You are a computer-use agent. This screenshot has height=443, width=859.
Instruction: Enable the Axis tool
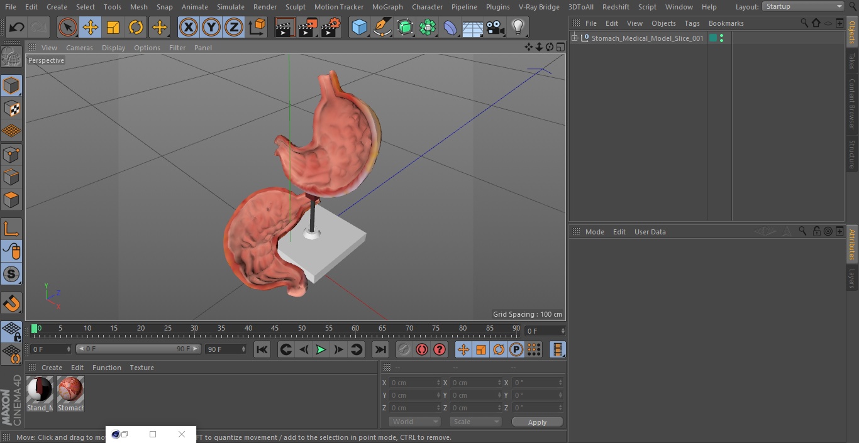coord(11,228)
